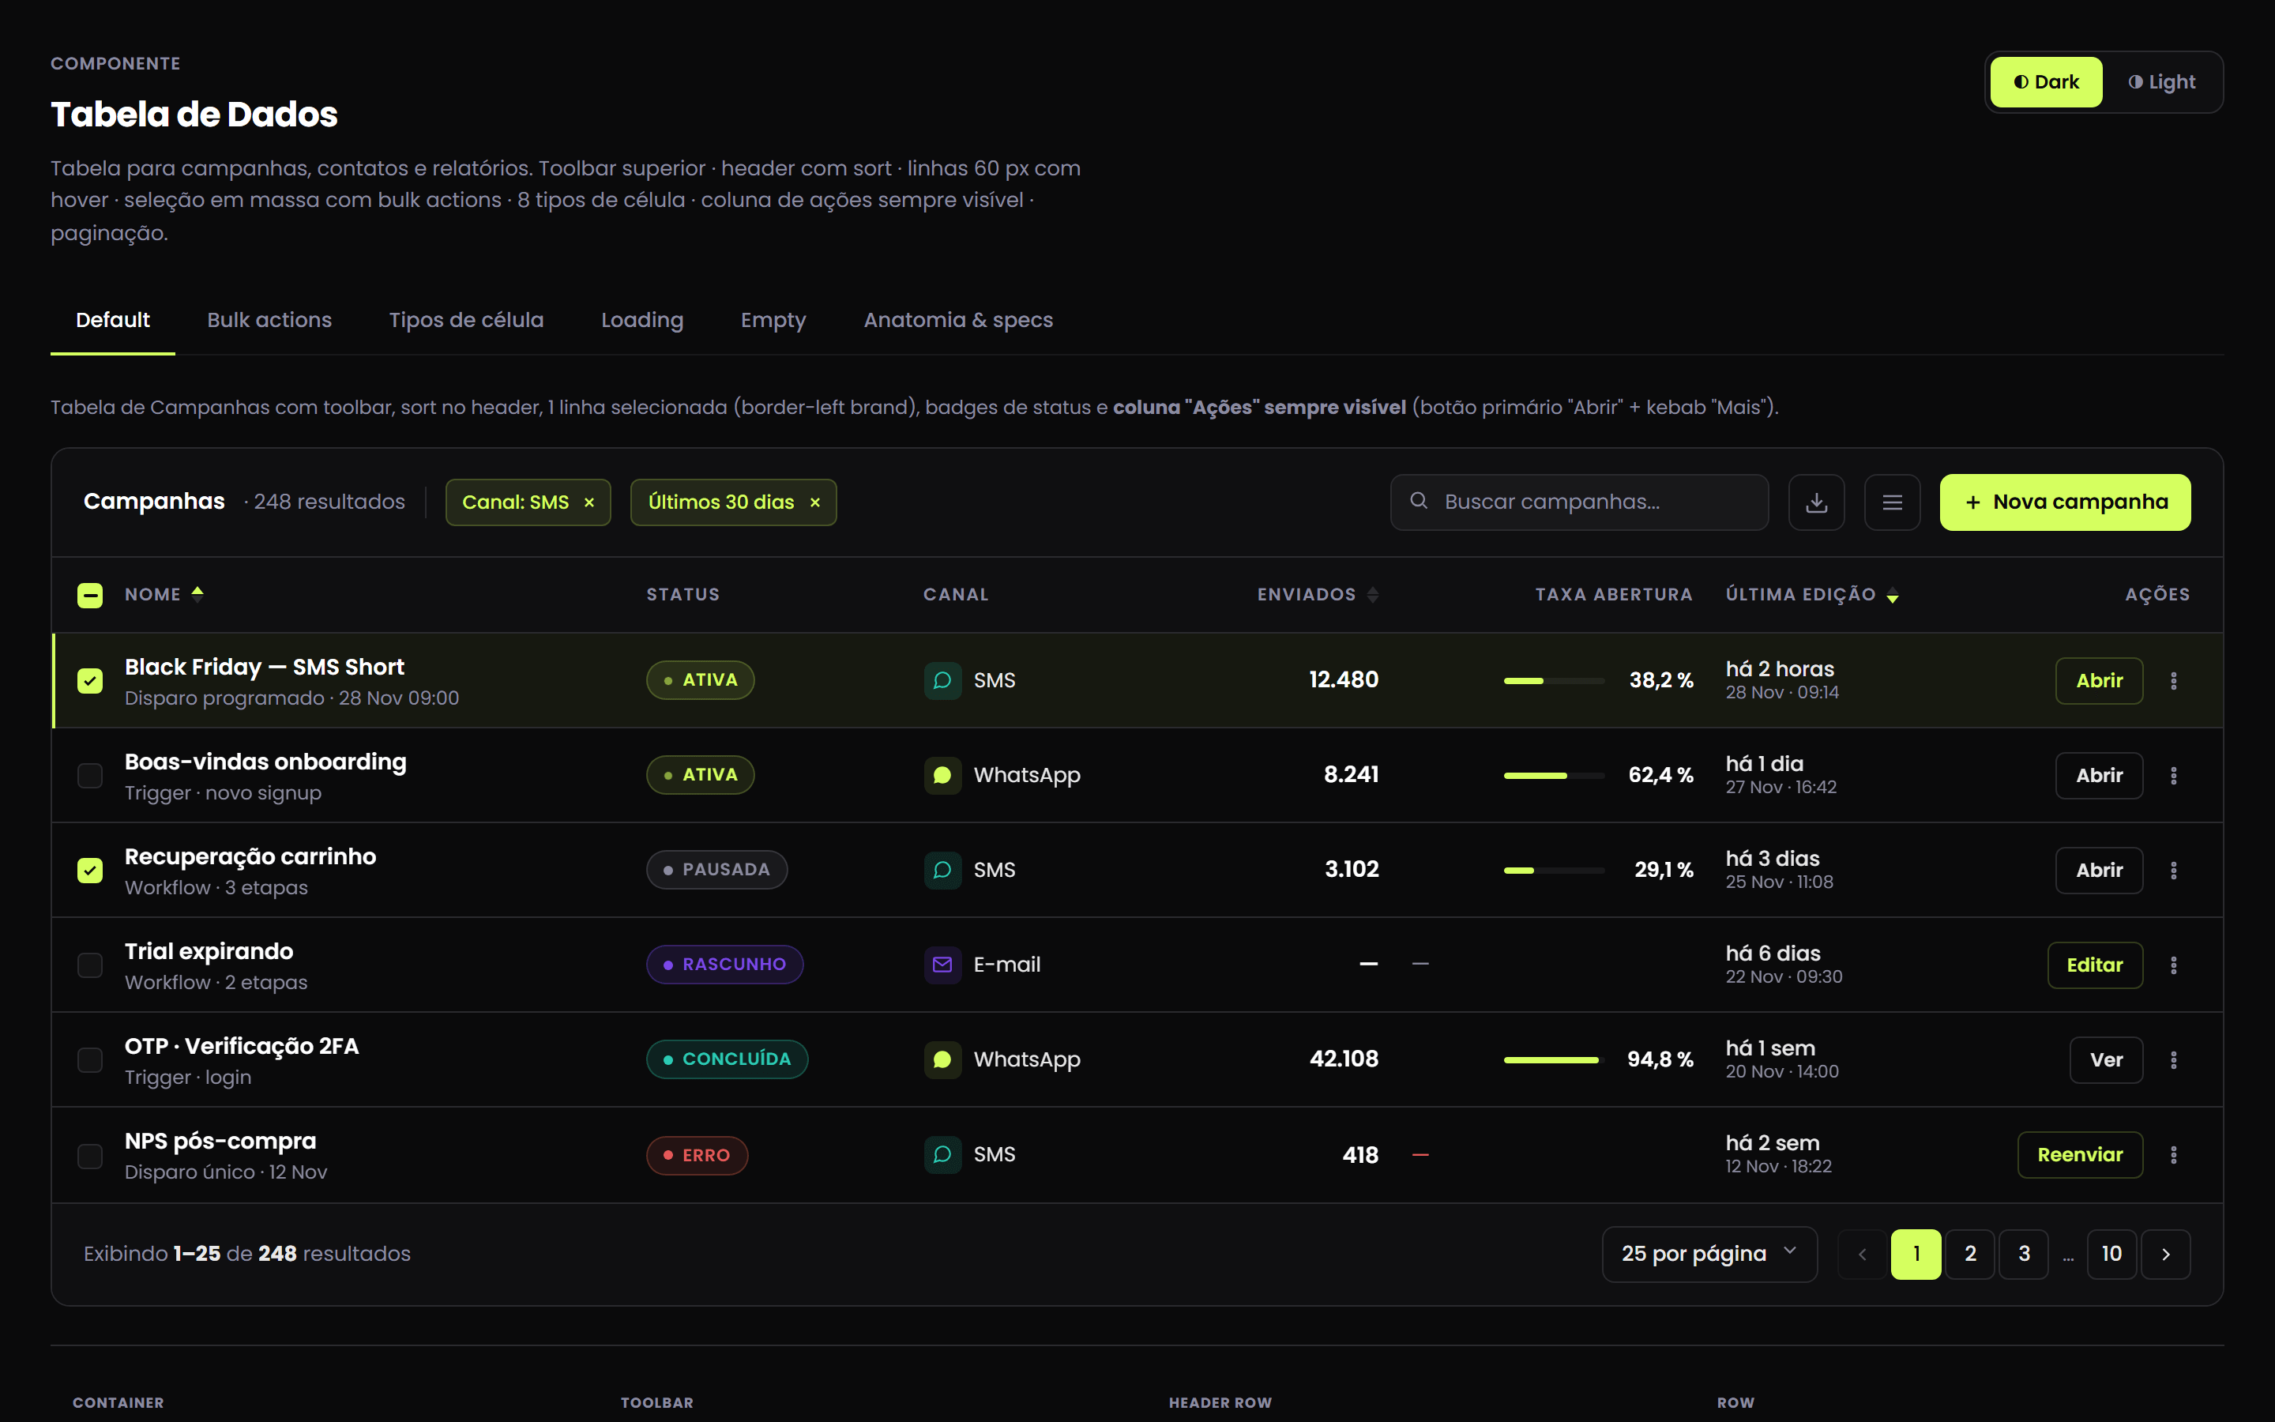Open kebab menu for Black Friday row

[2173, 681]
